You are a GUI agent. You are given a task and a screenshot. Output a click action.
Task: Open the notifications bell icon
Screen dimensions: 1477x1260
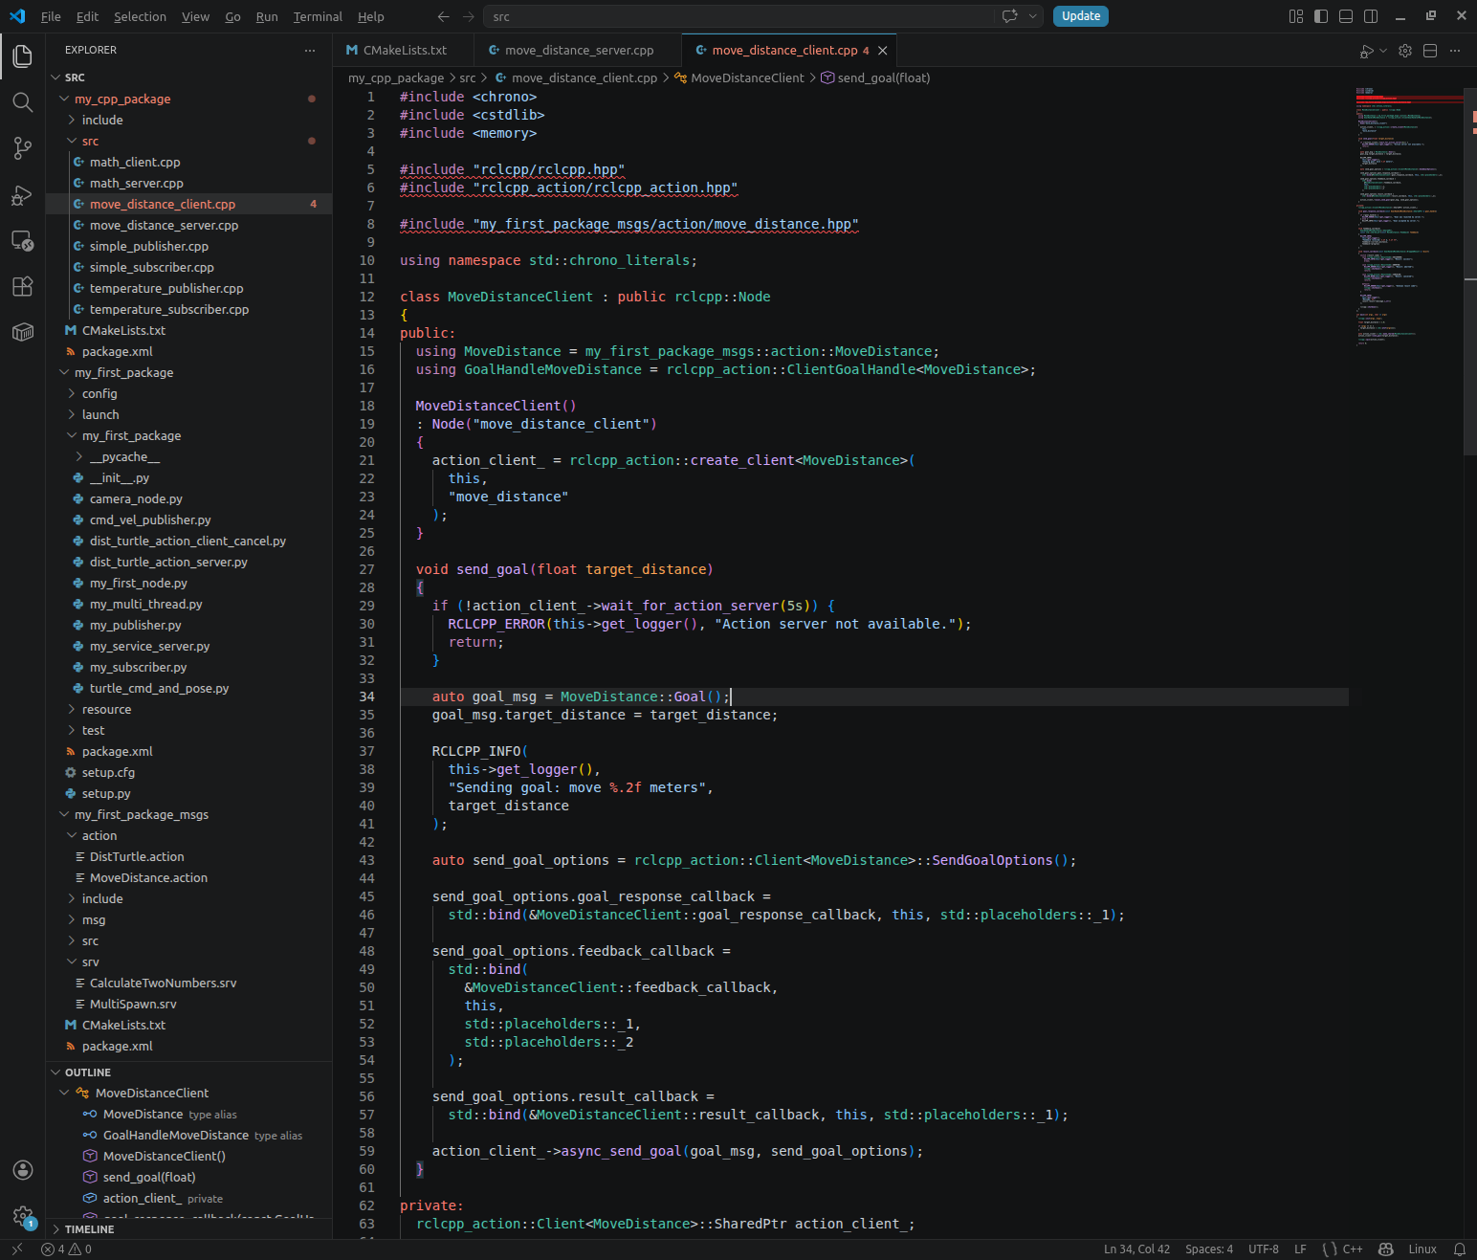pos(1460,1249)
